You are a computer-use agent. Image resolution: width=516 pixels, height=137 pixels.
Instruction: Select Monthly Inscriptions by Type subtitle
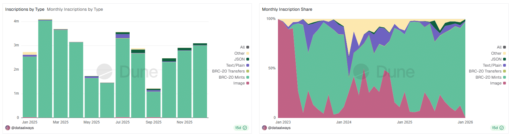[75, 10]
